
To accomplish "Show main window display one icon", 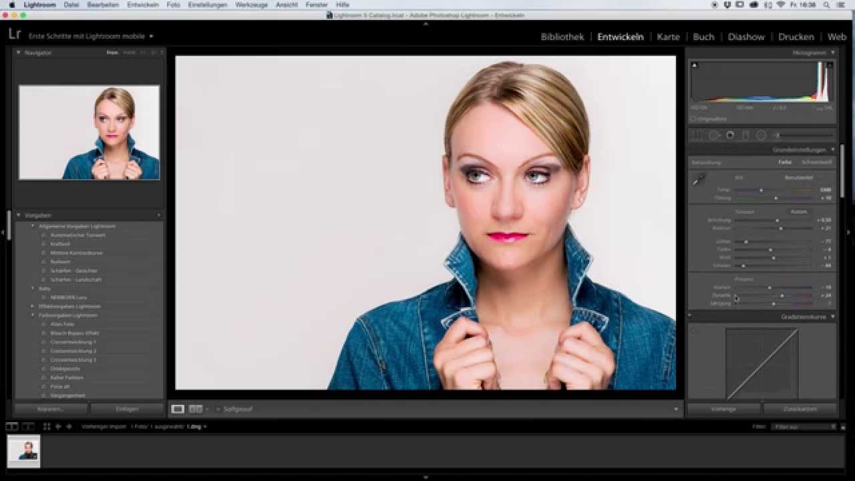I will click(x=12, y=426).
